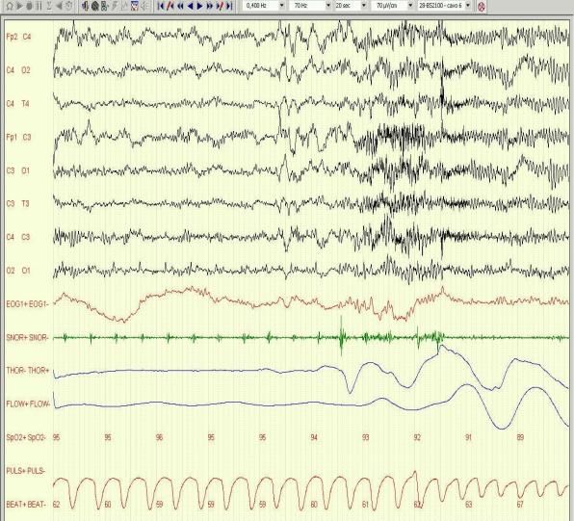Click the omega impedance icon
Image resolution: width=574 pixels, height=521 pixels.
tap(10, 6)
